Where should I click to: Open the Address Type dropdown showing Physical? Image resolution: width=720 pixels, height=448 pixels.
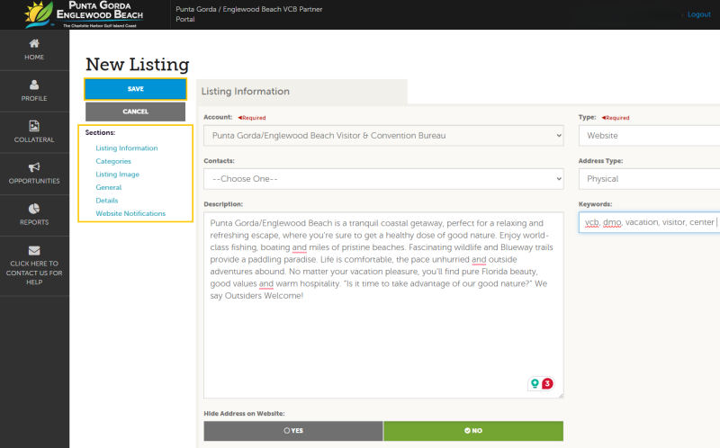coord(649,178)
